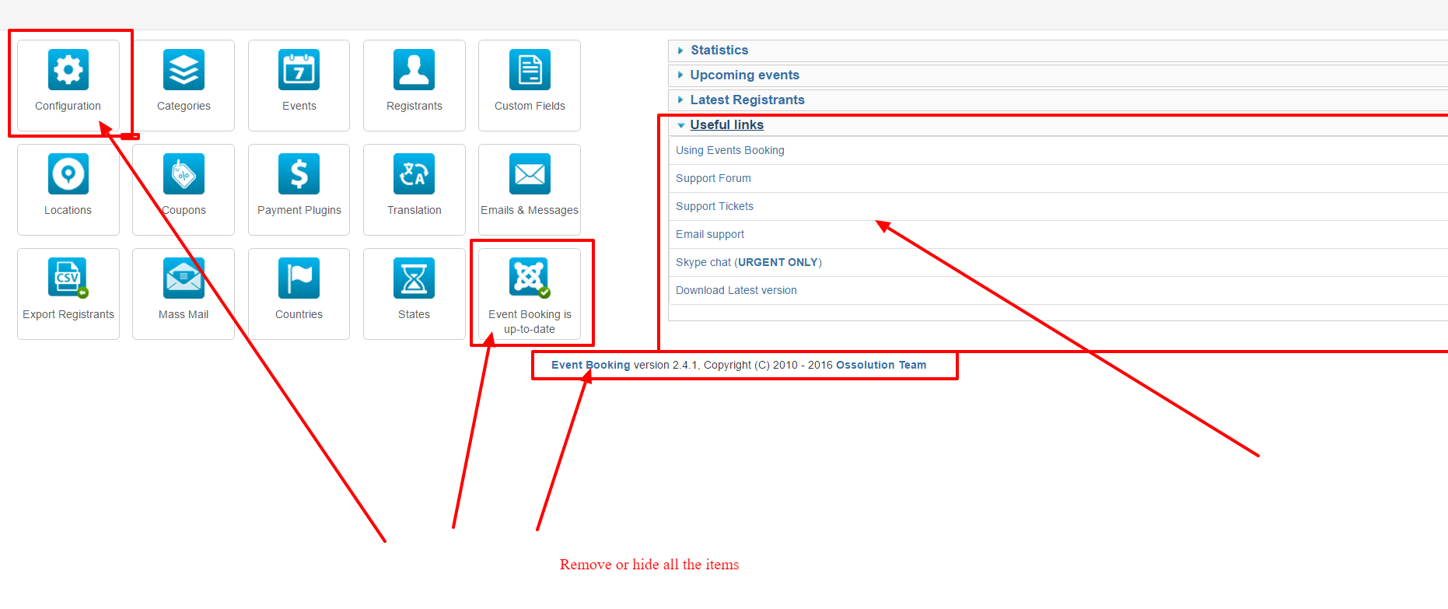Expand the Upcoming events panel
1448x609 pixels.
click(744, 75)
